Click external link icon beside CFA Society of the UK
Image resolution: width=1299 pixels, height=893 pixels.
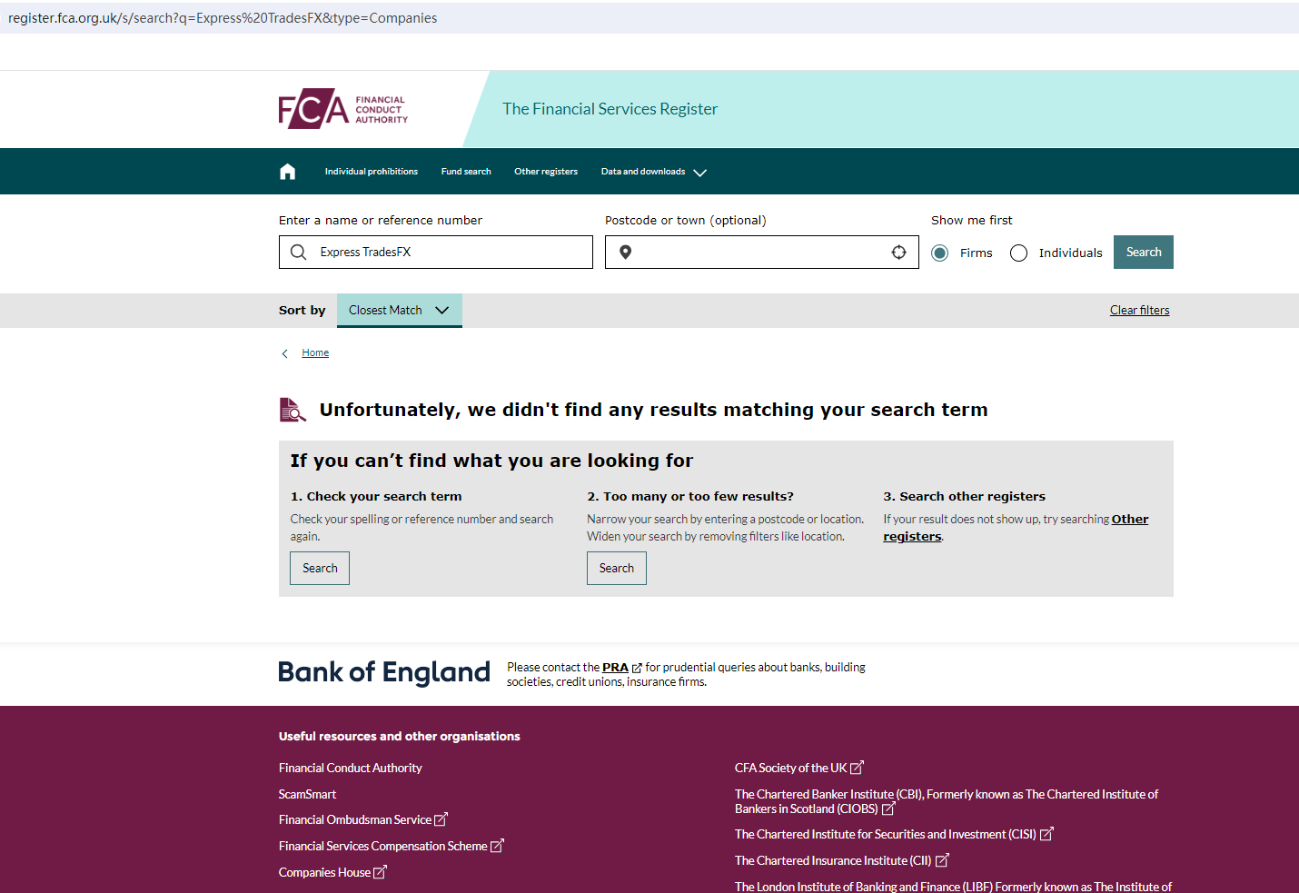pos(857,768)
